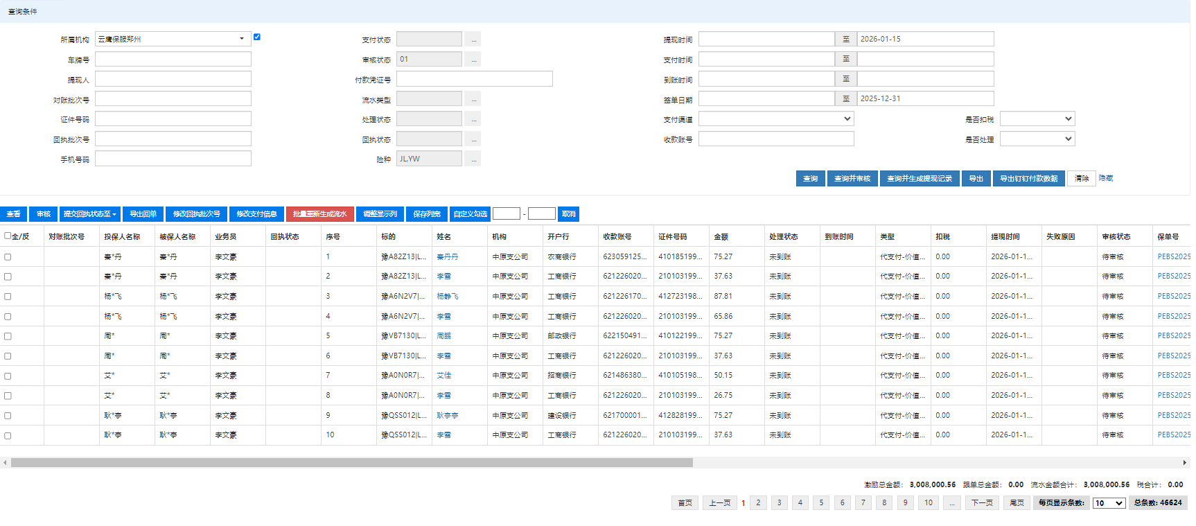
Task: Open the 审核状态 lookup ellipsis button
Action: click(x=473, y=60)
